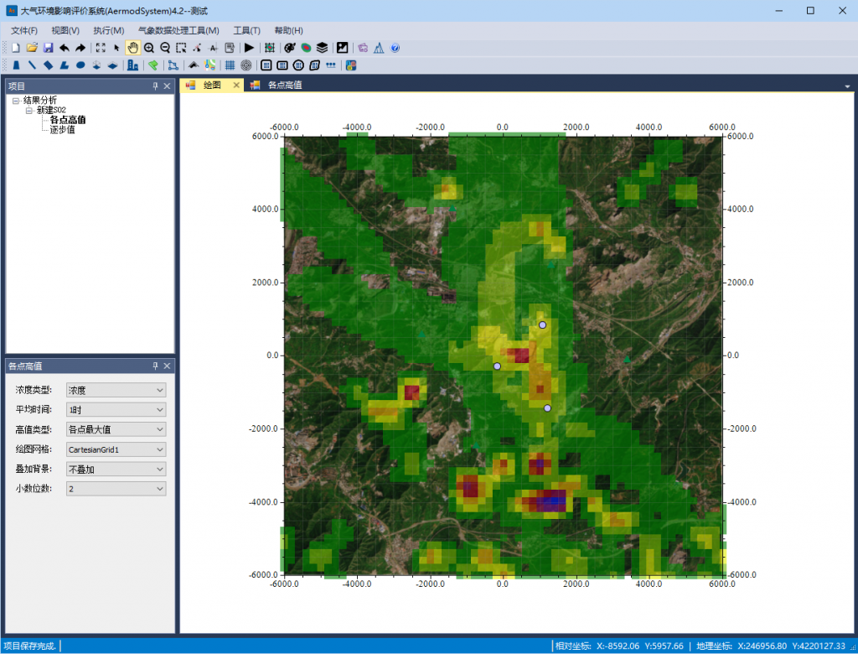Open the 叠加背景 dropdown

(x=116, y=470)
